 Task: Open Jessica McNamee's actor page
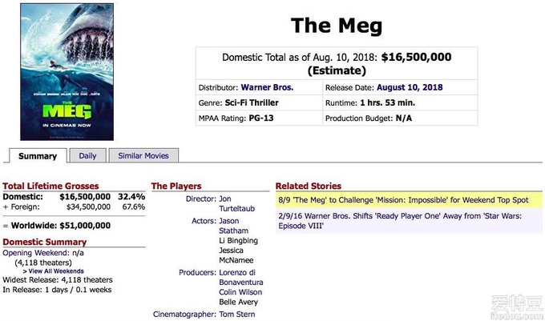pyautogui.click(x=236, y=255)
